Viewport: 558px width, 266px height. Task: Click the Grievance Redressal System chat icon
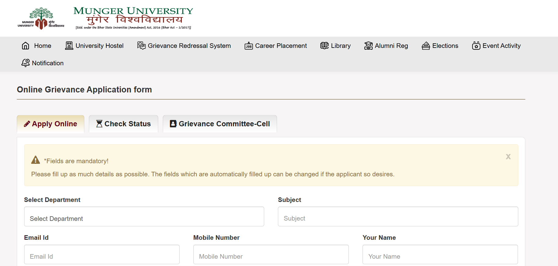coord(141,46)
